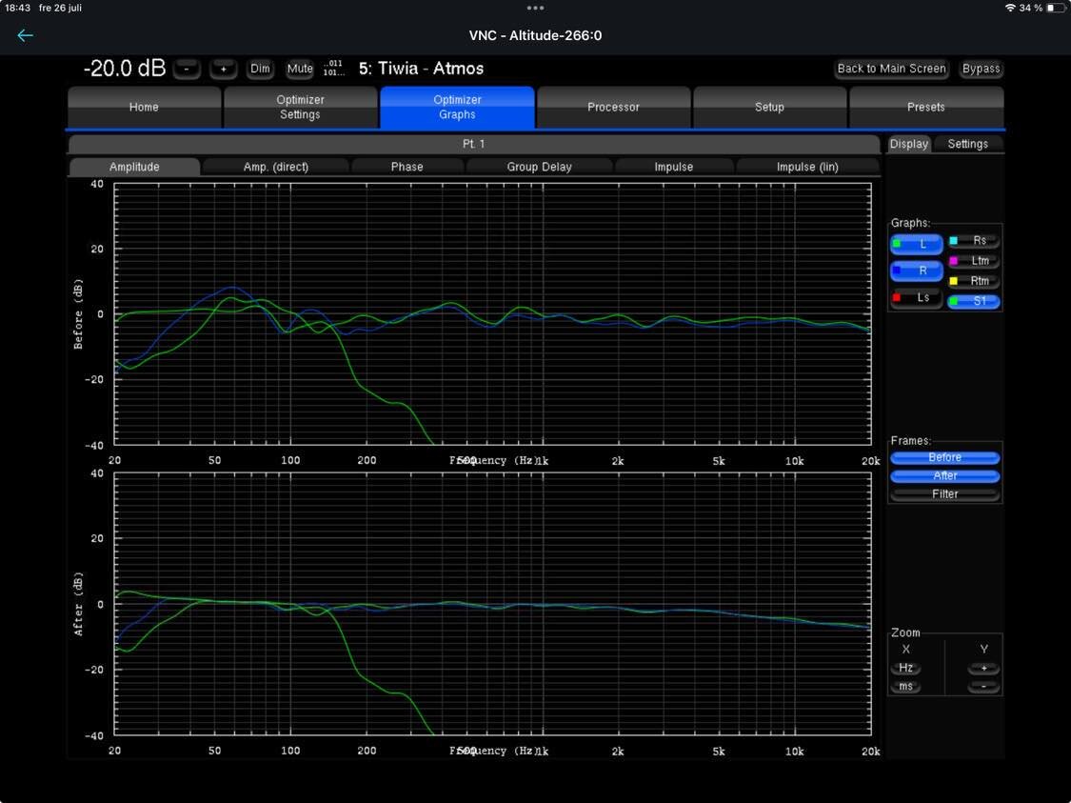Screen dimensions: 1071x803
Task: Toggle the Filter frame display
Action: pyautogui.click(x=944, y=494)
